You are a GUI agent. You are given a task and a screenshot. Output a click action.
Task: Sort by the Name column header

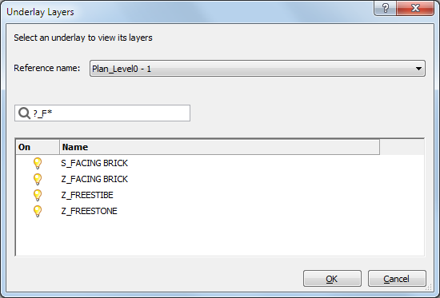219,147
